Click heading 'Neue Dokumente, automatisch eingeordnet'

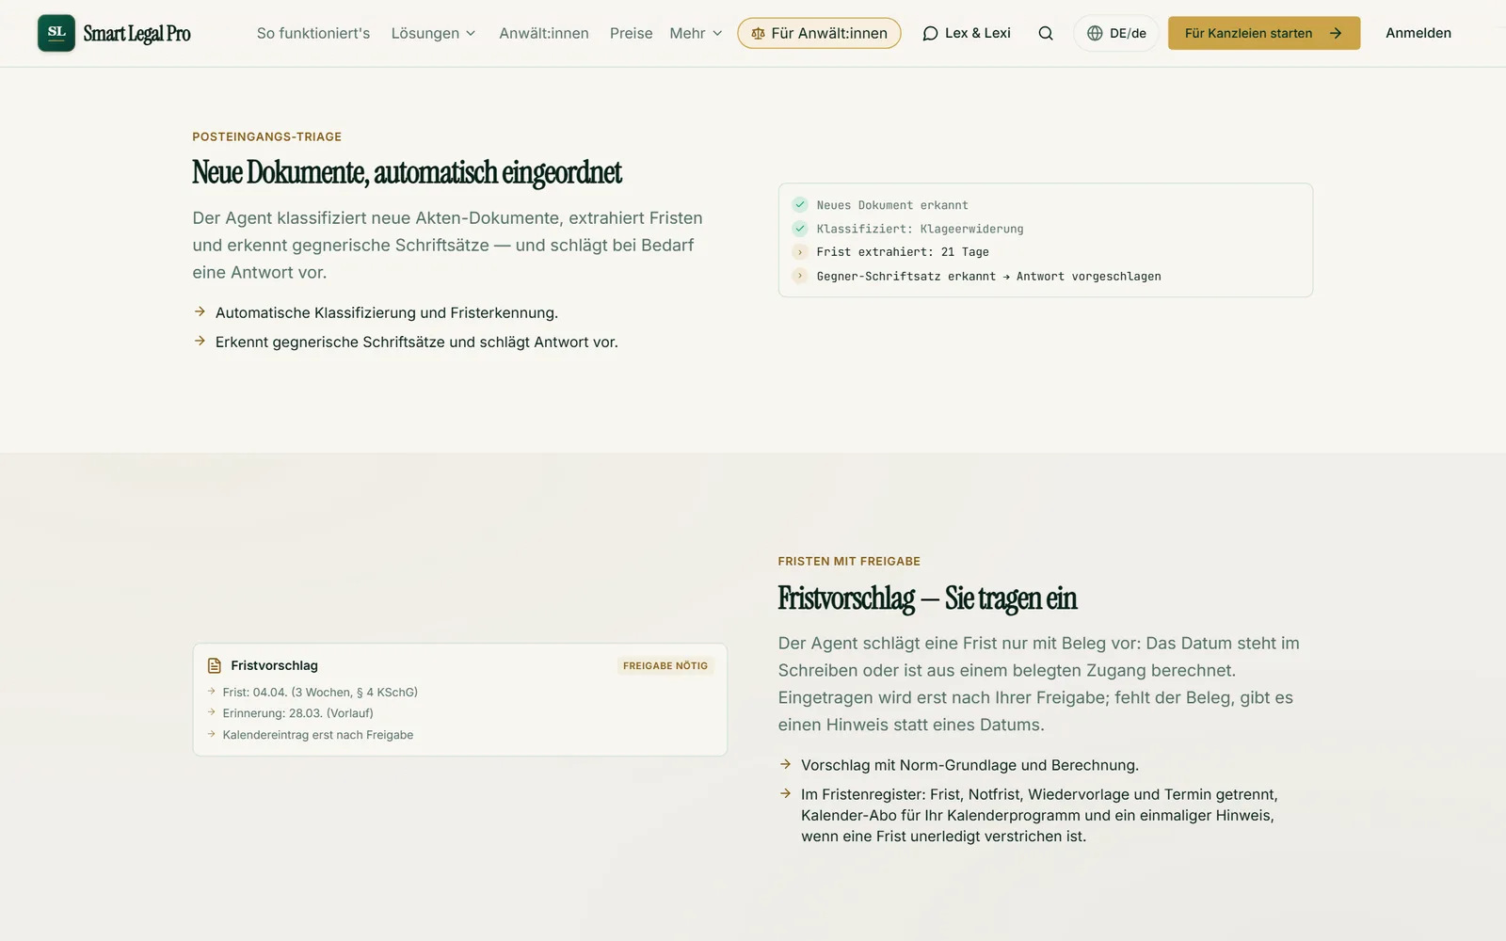[x=407, y=173]
